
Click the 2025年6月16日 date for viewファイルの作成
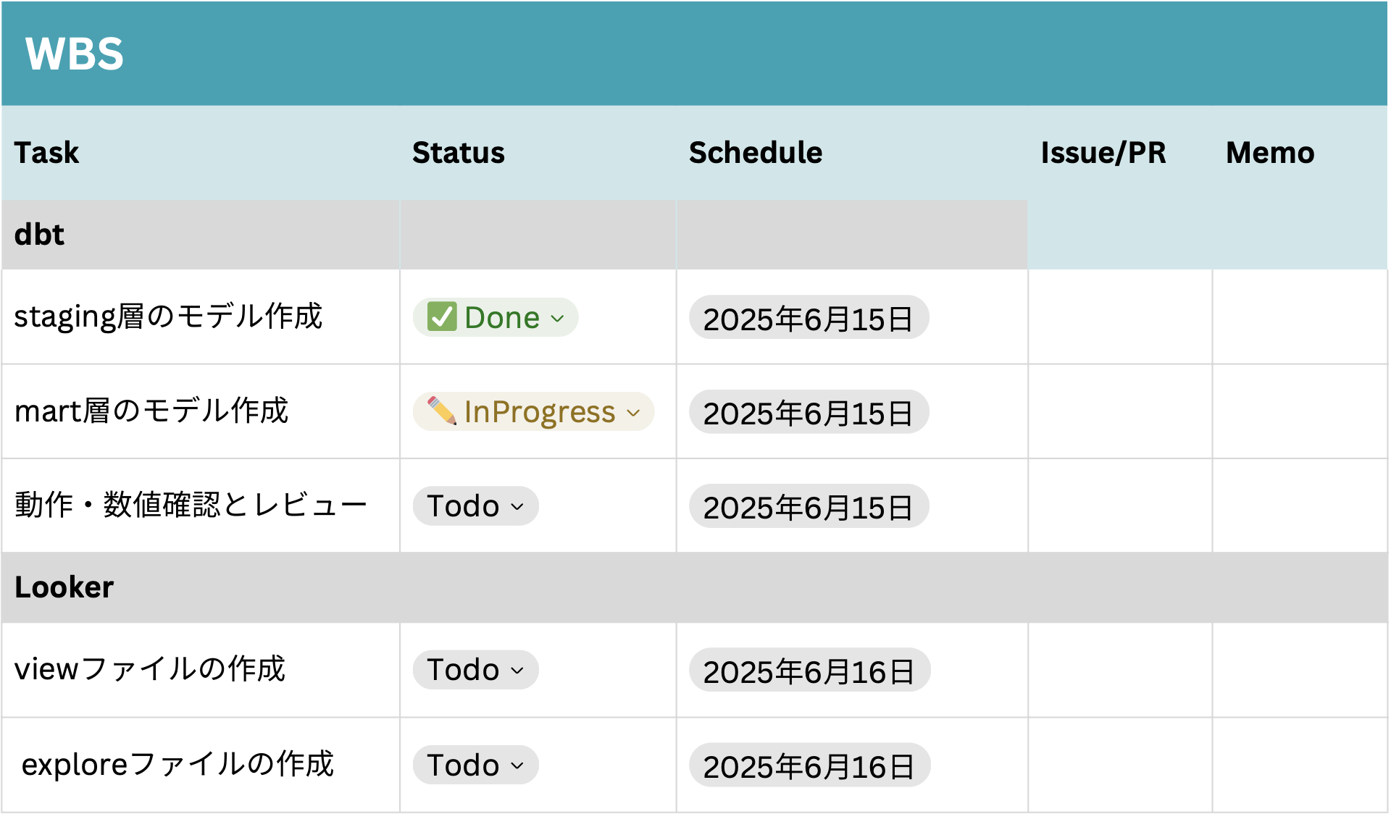809,670
